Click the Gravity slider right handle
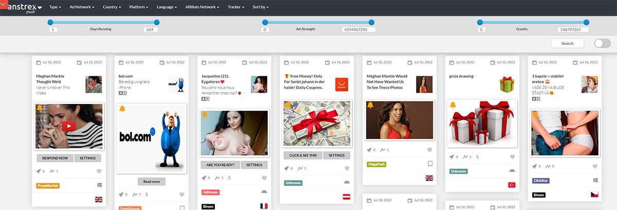This screenshot has height=210, width=617. point(586,22)
